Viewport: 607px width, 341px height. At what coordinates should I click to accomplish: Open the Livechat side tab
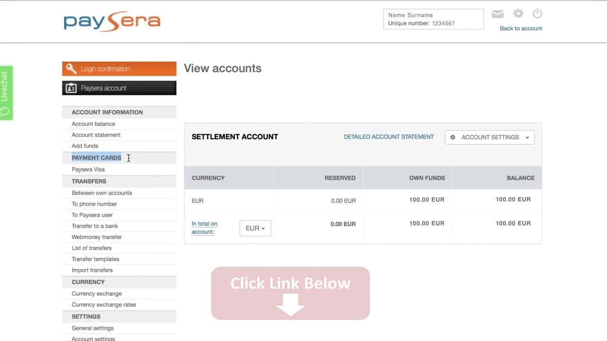(6, 93)
